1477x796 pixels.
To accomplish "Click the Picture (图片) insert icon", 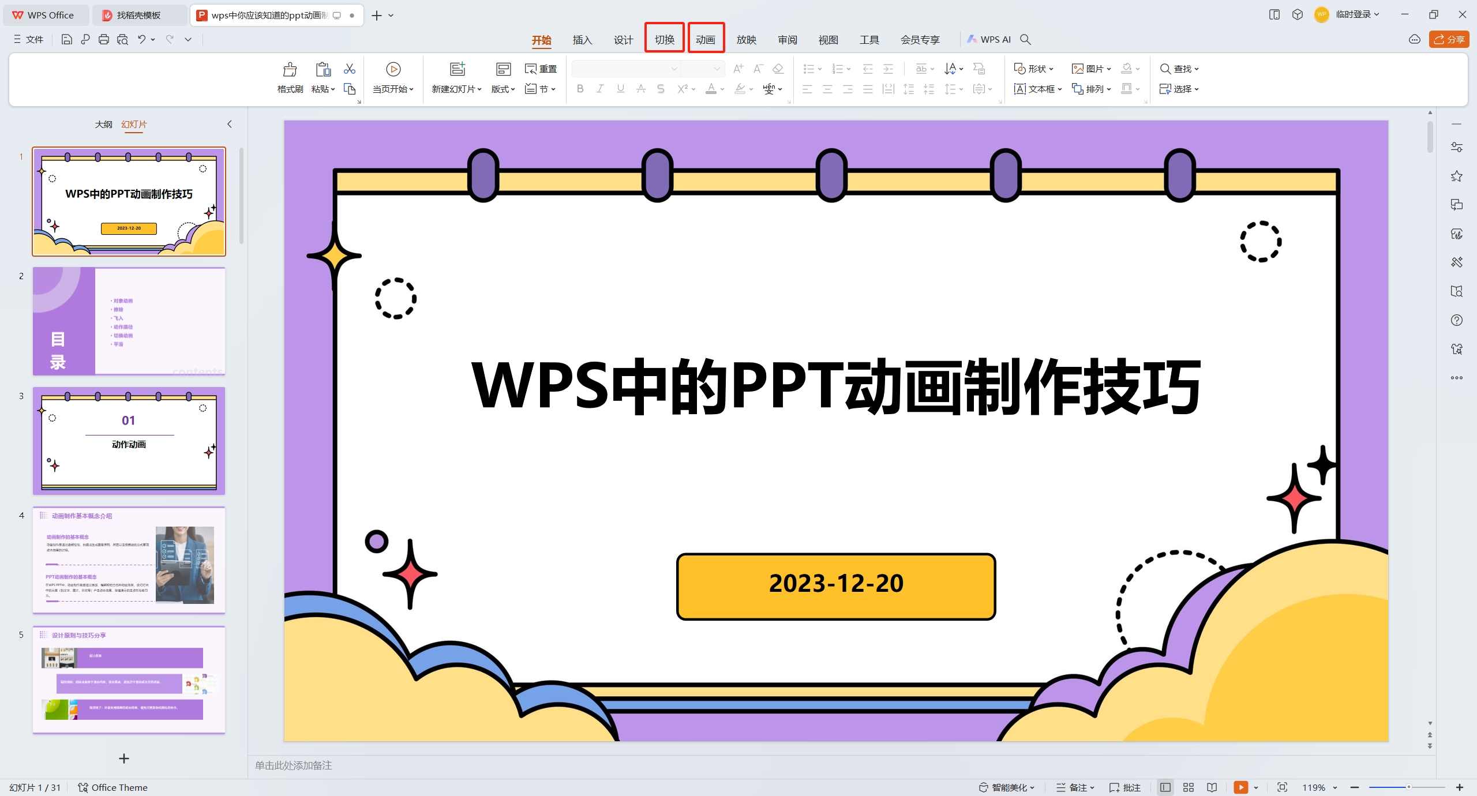I will [x=1077, y=69].
